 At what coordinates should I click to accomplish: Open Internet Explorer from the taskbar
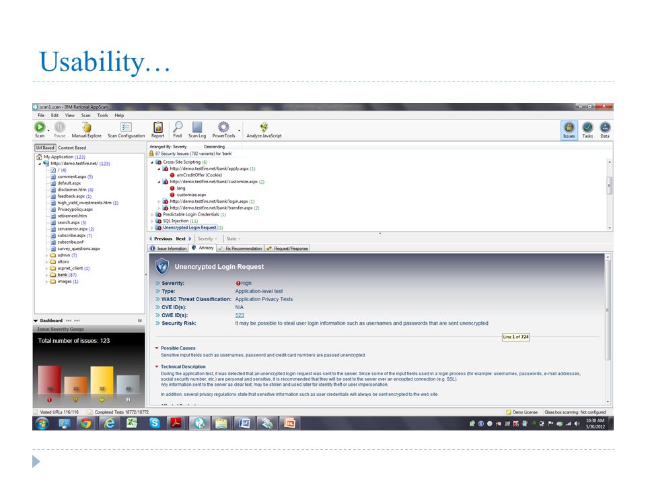point(109,423)
